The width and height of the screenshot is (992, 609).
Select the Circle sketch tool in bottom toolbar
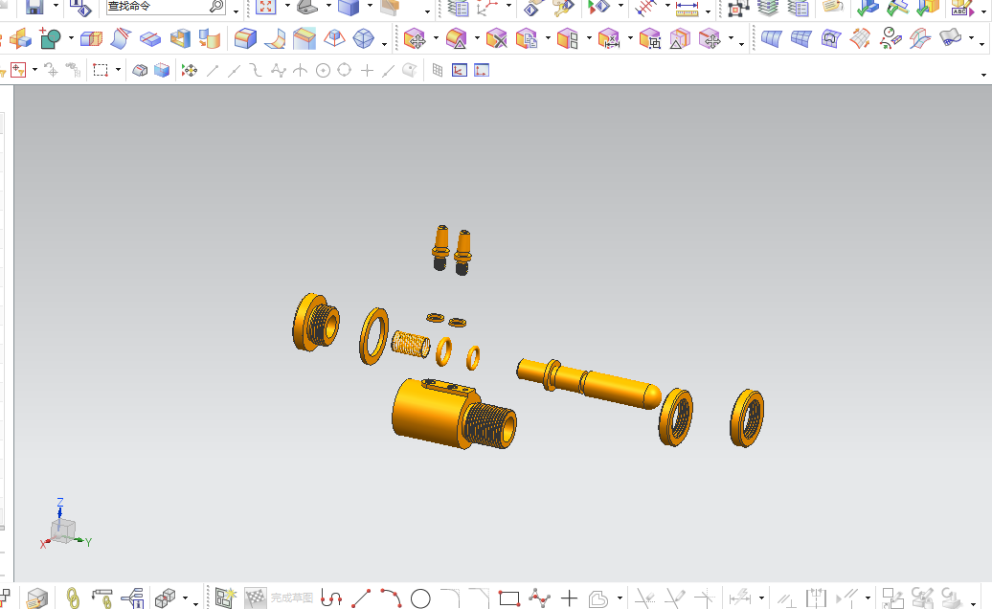click(x=420, y=598)
